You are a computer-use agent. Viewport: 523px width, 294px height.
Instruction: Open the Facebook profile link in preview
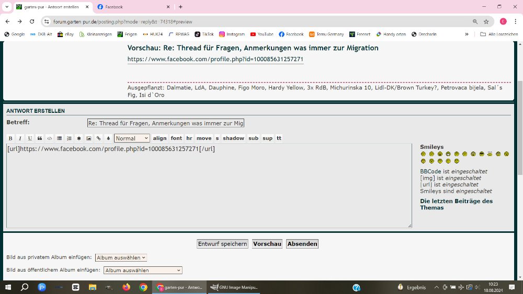click(215, 60)
